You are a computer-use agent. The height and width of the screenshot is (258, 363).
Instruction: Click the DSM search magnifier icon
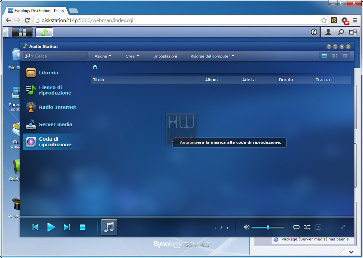(x=341, y=32)
